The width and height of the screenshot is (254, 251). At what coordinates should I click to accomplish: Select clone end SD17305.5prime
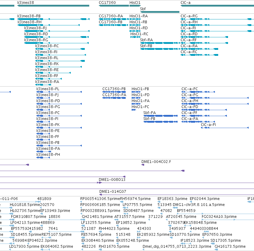point(226,241)
